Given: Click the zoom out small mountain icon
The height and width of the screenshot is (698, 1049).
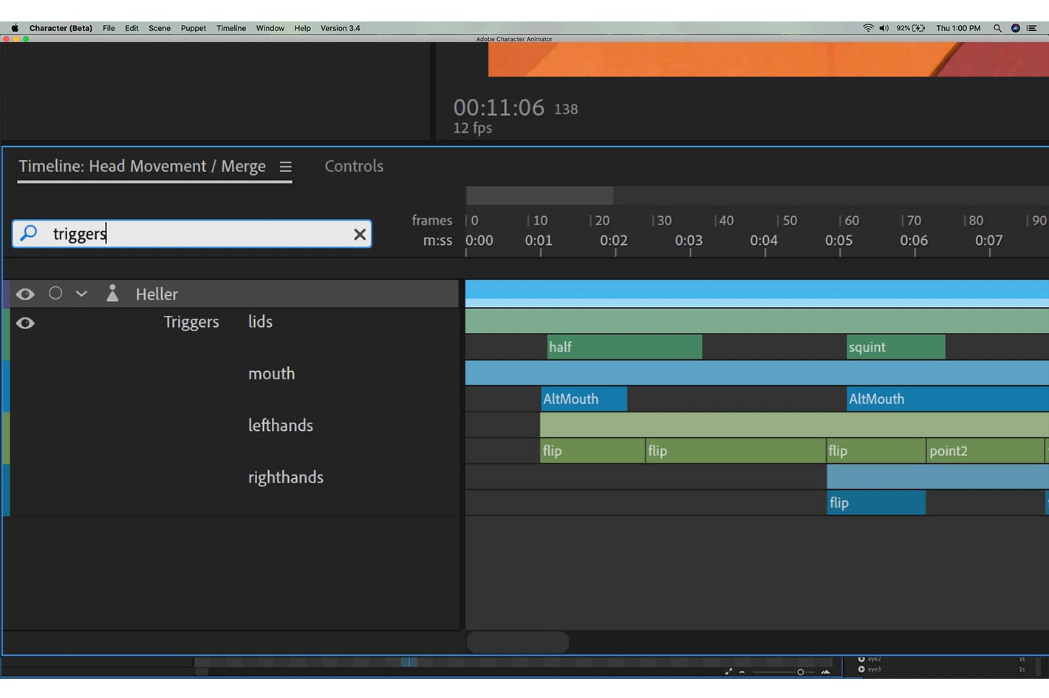Looking at the screenshot, I should pos(742,672).
